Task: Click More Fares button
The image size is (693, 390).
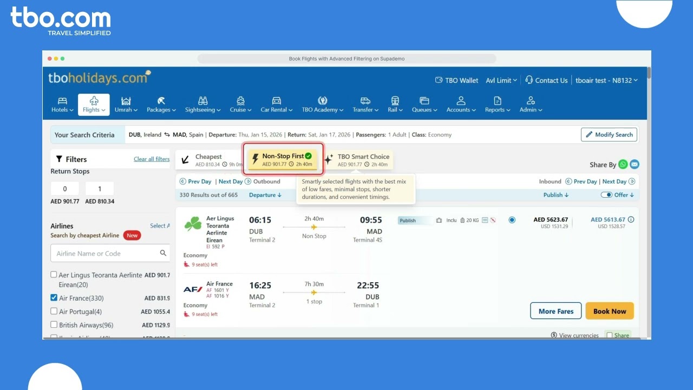Action: (x=555, y=311)
